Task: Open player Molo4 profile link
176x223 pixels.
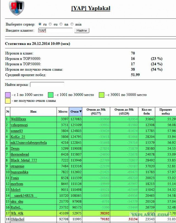Action: click(x=15, y=190)
